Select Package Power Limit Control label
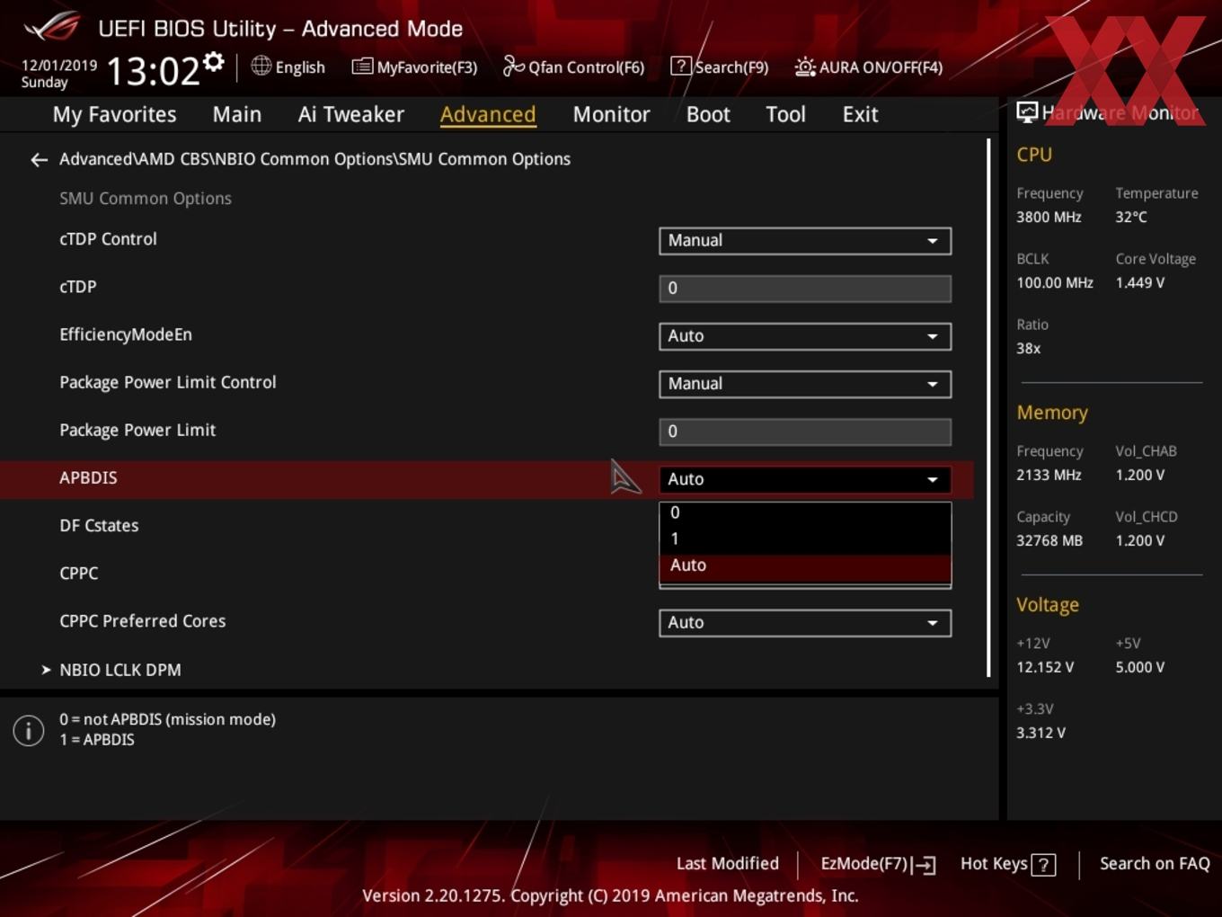Image resolution: width=1222 pixels, height=917 pixels. click(168, 382)
